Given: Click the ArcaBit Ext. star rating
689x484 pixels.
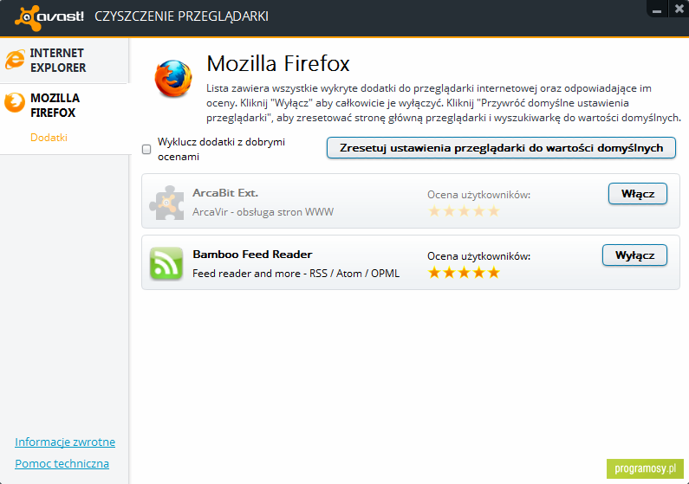Looking at the screenshot, I should click(x=464, y=211).
